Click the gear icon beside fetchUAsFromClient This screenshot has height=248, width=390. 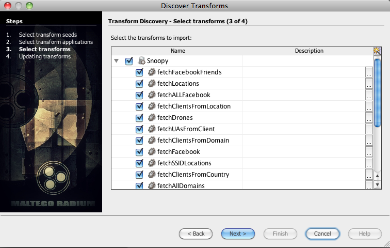tap(152, 129)
